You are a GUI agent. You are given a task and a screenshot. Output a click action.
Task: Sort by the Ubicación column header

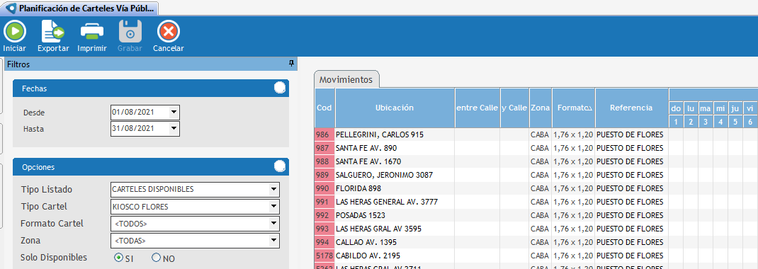[x=395, y=108]
